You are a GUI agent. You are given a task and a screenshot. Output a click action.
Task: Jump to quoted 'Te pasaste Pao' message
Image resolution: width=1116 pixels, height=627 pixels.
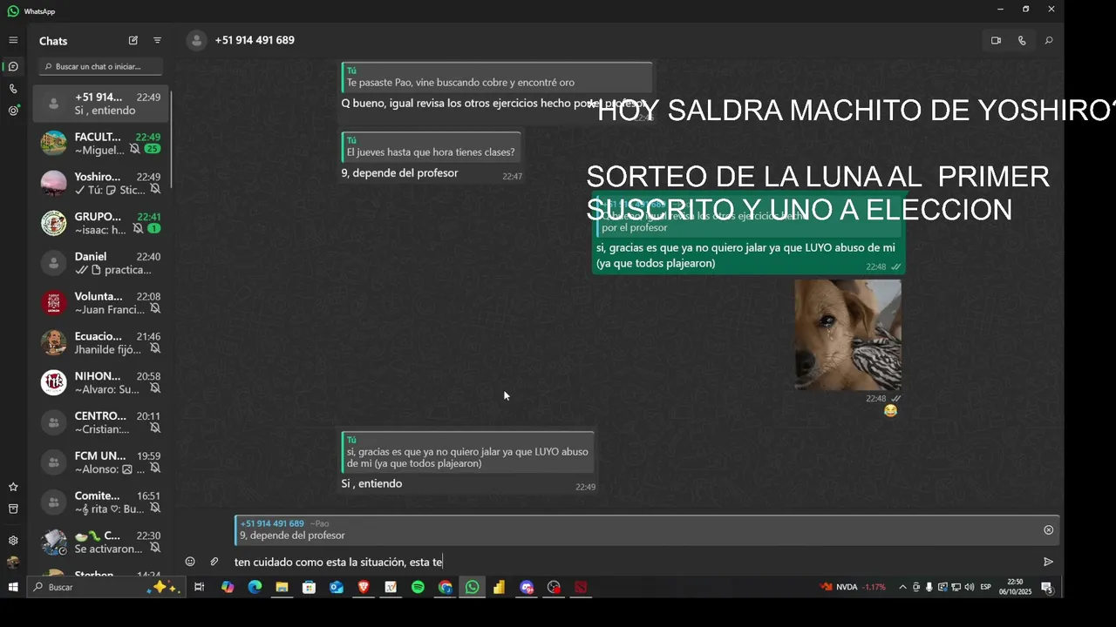click(x=496, y=77)
